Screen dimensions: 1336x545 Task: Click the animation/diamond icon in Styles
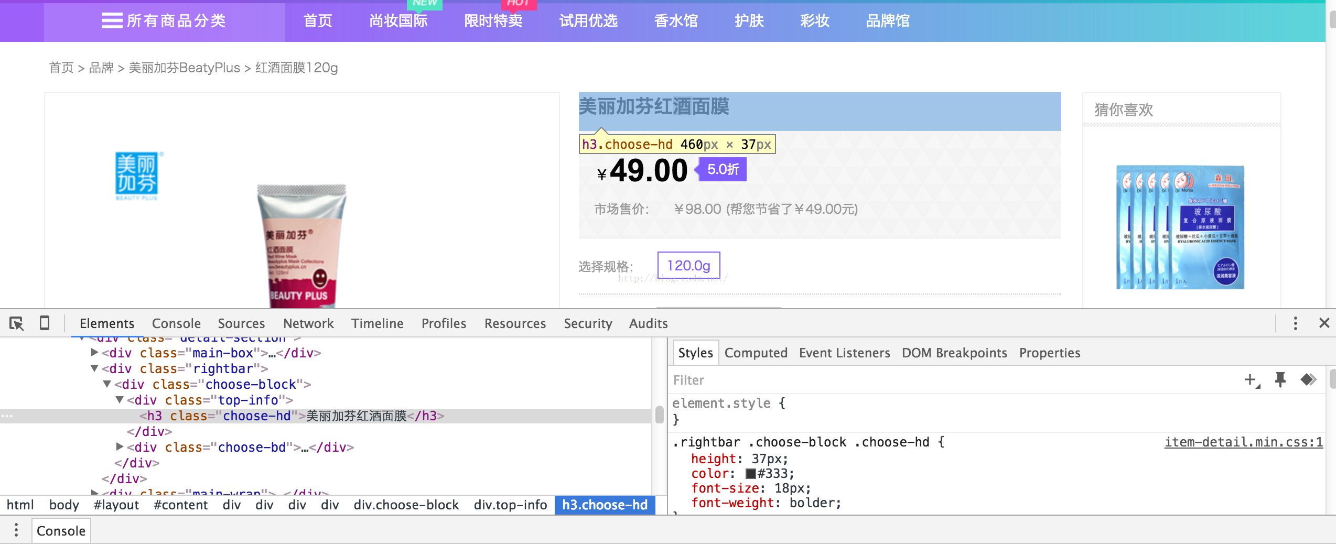tap(1308, 379)
